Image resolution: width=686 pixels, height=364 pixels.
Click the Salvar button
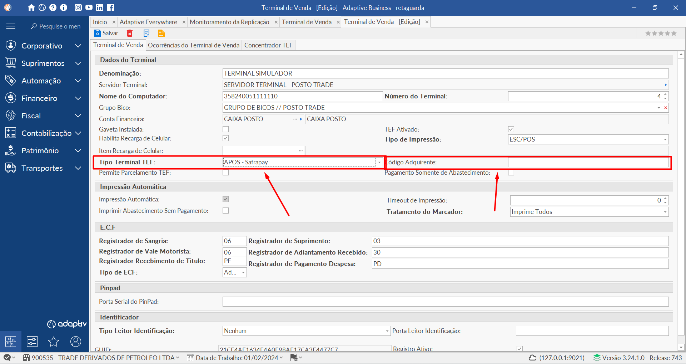coord(106,33)
